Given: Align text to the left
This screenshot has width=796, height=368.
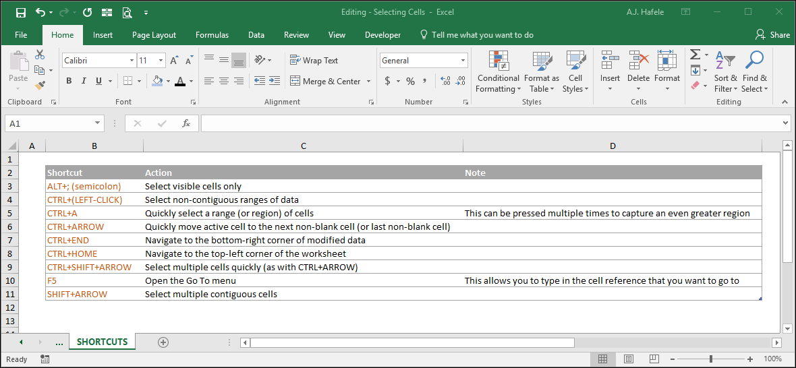Looking at the screenshot, I should [x=208, y=81].
